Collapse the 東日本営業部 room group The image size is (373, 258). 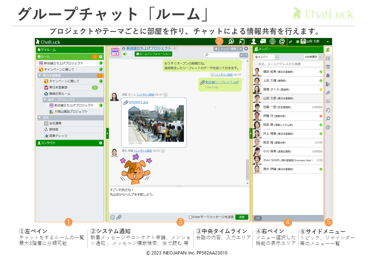pos(39,76)
